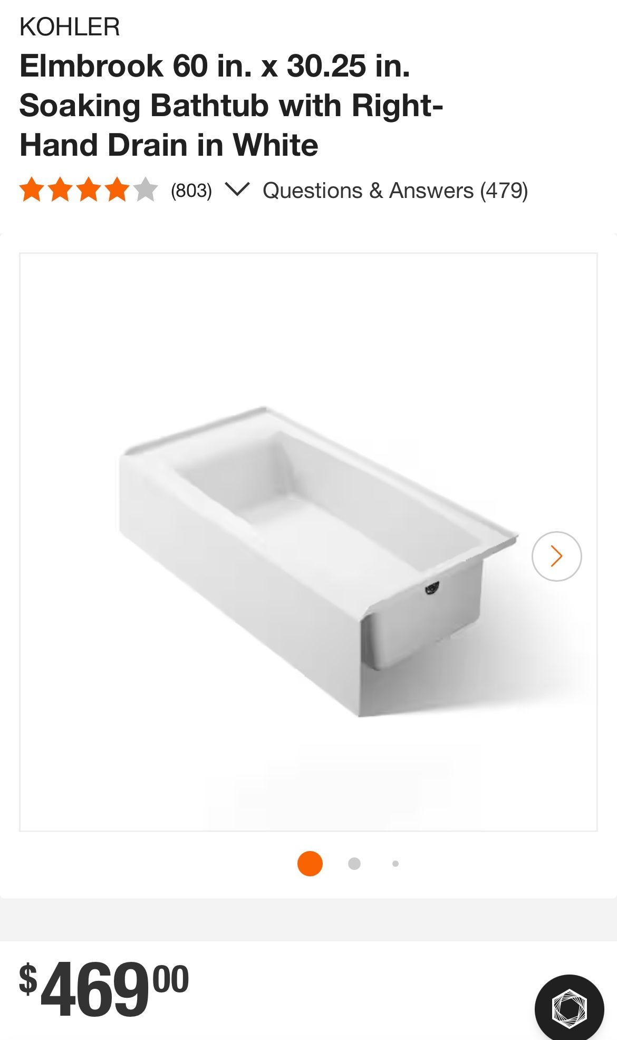
Task: Expand the ratings chevron dropdown
Action: pos(237,190)
